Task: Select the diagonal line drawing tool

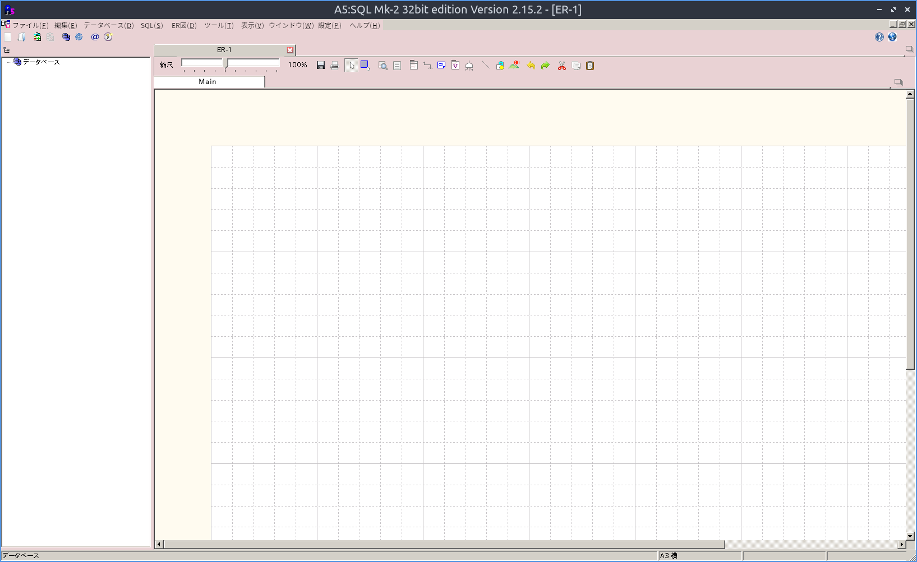Action: [x=486, y=65]
